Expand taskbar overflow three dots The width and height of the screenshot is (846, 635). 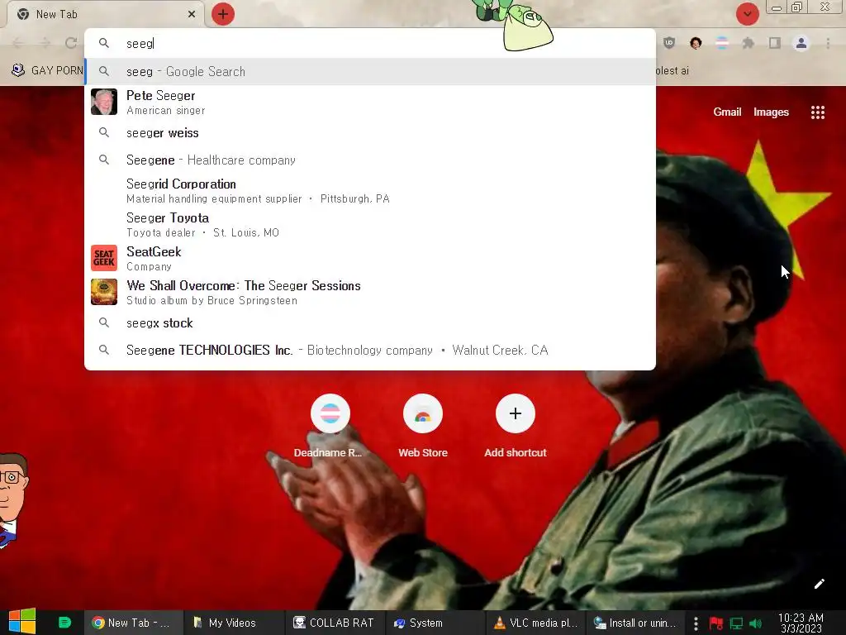click(696, 623)
